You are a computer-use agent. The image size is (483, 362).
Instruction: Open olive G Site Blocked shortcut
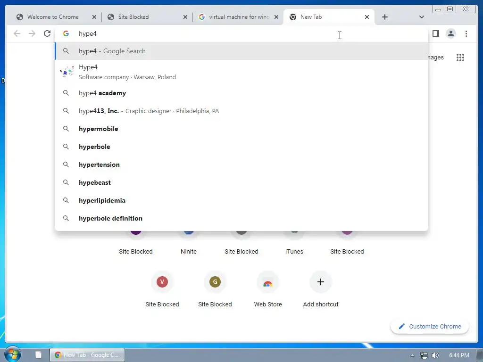(215, 290)
